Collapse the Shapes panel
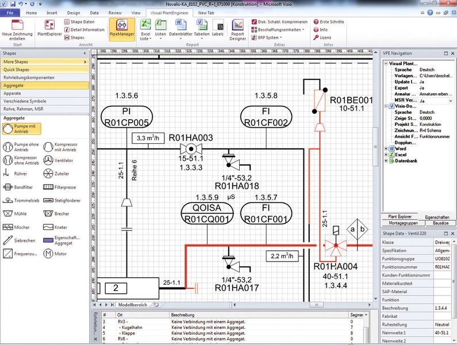457x345 pixels. pos(85,53)
